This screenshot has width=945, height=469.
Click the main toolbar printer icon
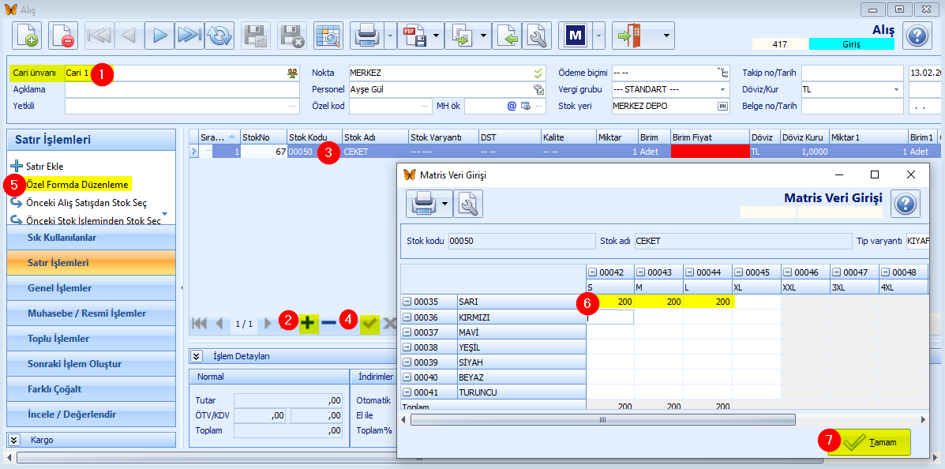point(368,36)
